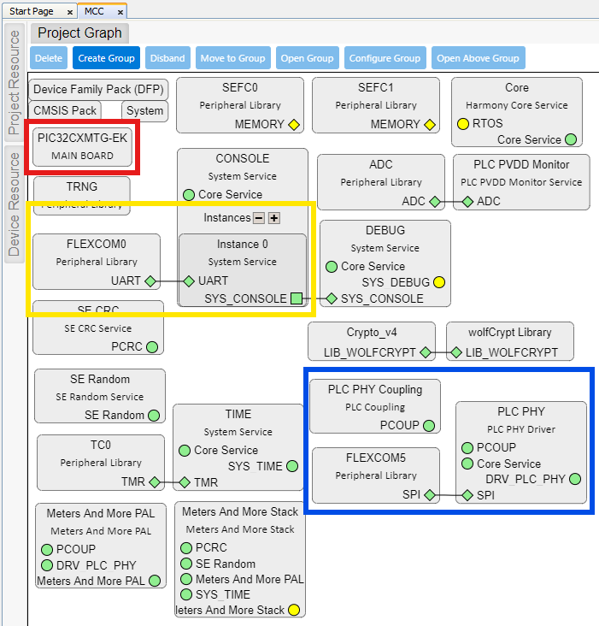
Task: Click the green UART diamond on FLEXCOM0
Action: point(150,281)
